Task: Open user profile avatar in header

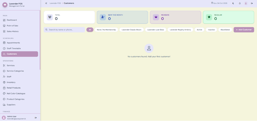Action: pos(246,3)
